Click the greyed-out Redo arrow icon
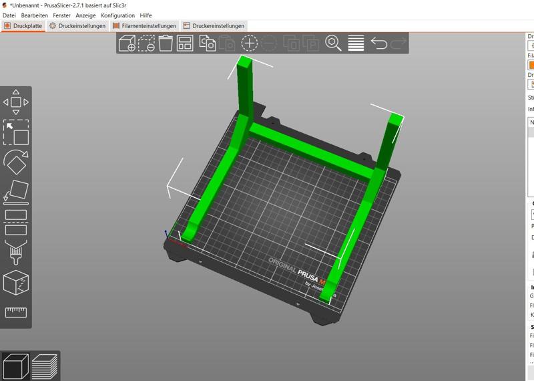 [398, 43]
